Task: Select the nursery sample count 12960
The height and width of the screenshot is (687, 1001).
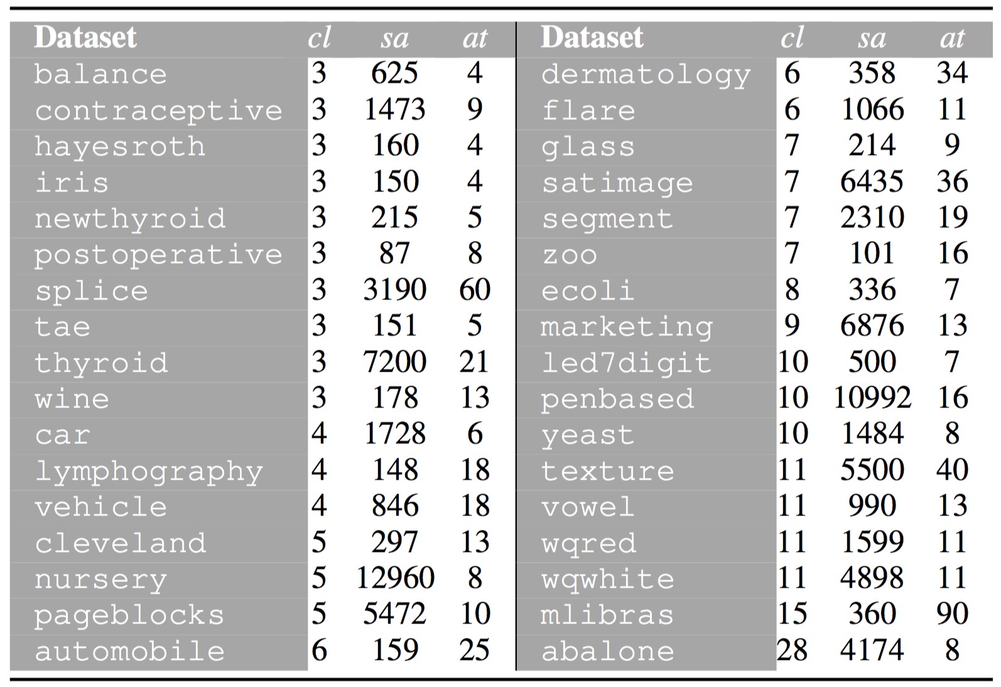Action: point(395,578)
